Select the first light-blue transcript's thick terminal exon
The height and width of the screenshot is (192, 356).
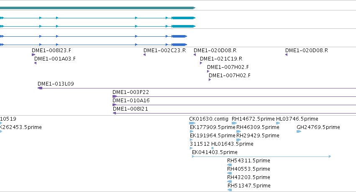[x=184, y=18]
